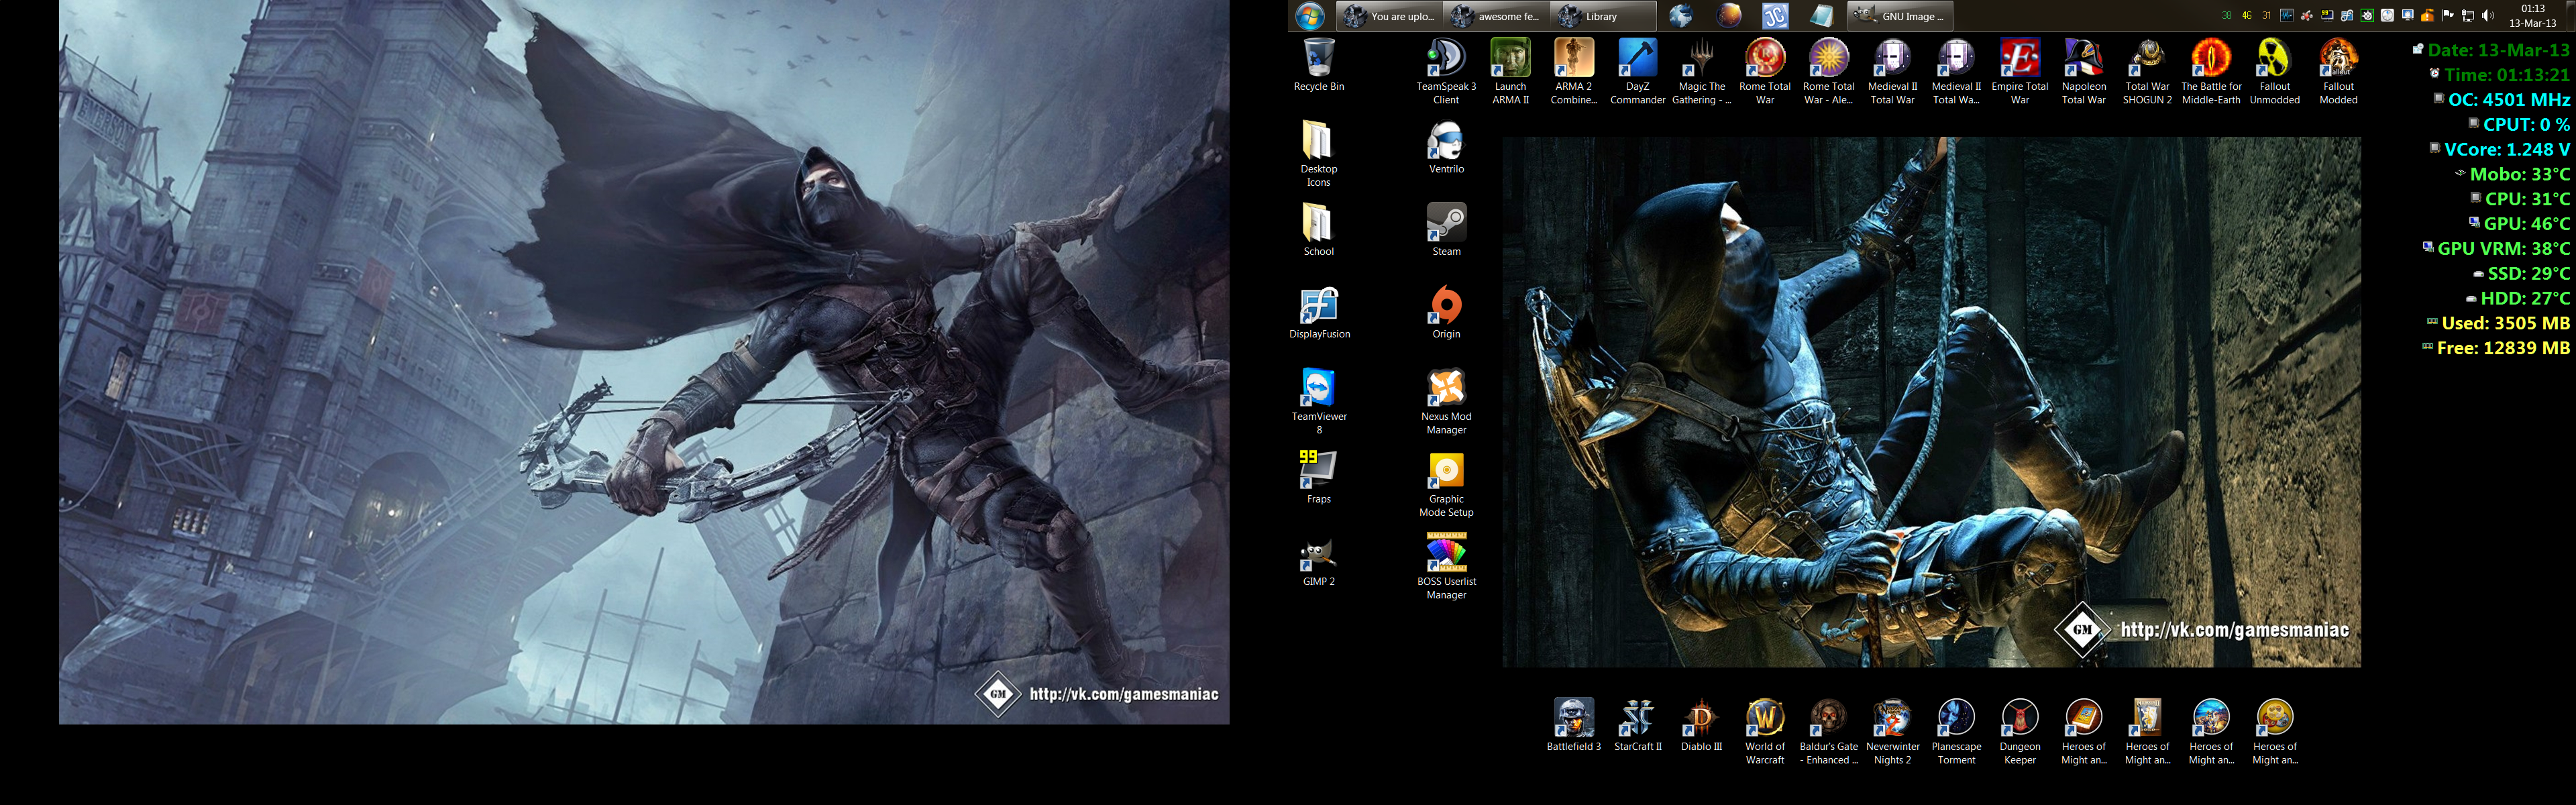
Task: Open Nexus Mod Manager
Action: pyautogui.click(x=1446, y=401)
